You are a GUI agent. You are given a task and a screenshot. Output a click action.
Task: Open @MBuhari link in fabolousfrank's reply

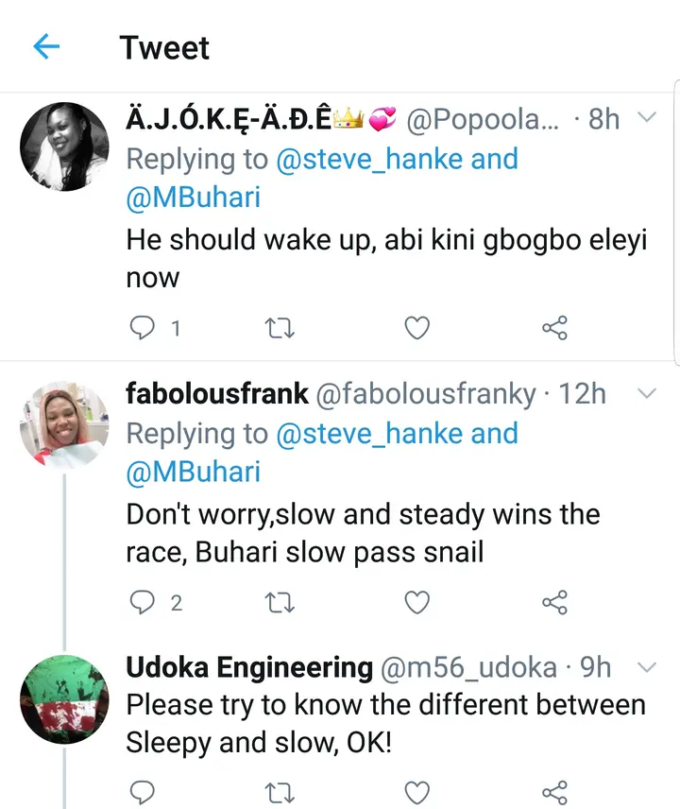(x=193, y=472)
